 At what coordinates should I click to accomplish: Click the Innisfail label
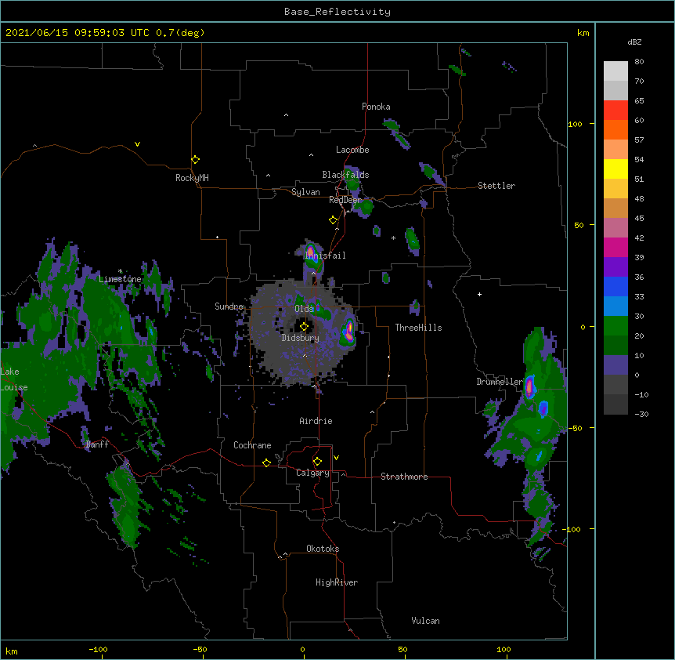325,256
